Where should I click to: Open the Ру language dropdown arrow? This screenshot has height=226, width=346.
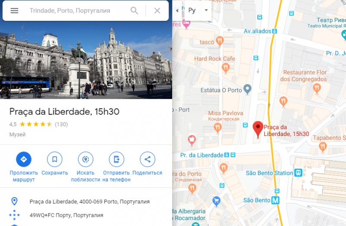pyautogui.click(x=206, y=10)
